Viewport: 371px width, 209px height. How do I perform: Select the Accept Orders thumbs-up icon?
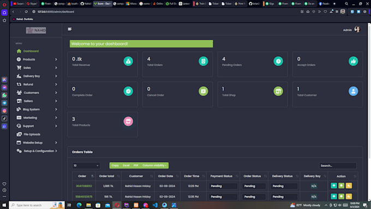coord(353,61)
